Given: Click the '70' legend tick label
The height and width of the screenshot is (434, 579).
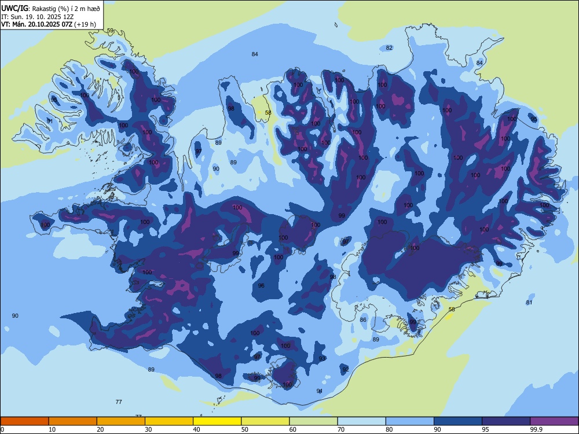Looking at the screenshot, I should tap(341, 429).
